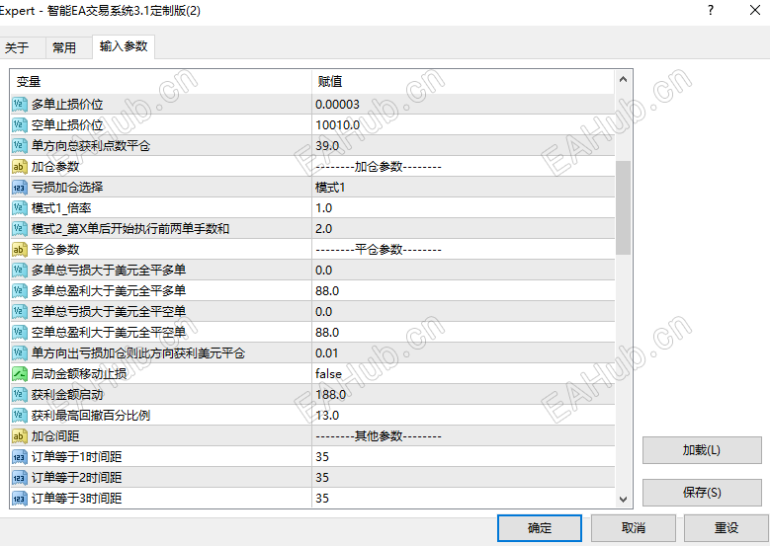Click the vertical scrollbar thumb
Screen dimensions: 770x546
[623, 207]
